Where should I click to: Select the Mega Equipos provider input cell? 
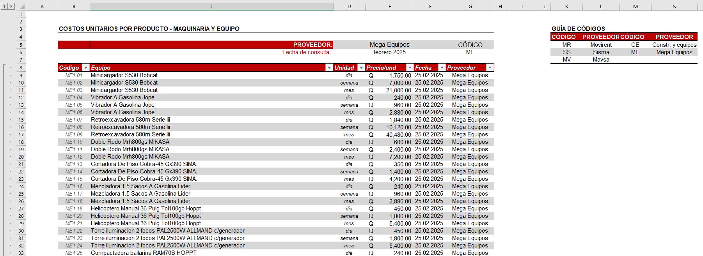point(390,45)
